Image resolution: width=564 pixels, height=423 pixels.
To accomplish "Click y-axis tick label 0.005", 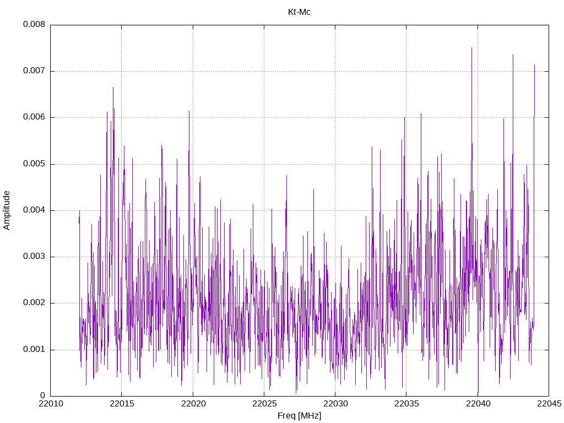I will 34,164.
